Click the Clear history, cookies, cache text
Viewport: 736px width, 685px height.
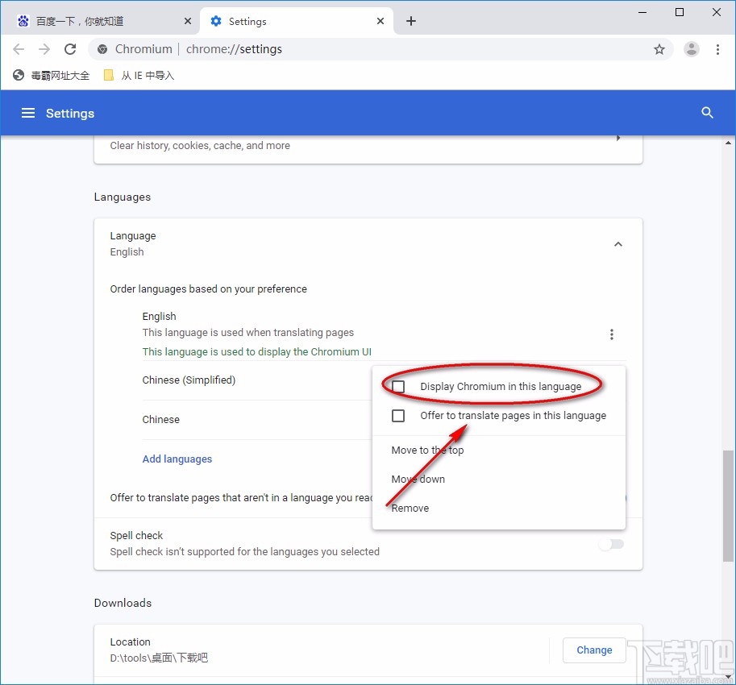click(200, 145)
